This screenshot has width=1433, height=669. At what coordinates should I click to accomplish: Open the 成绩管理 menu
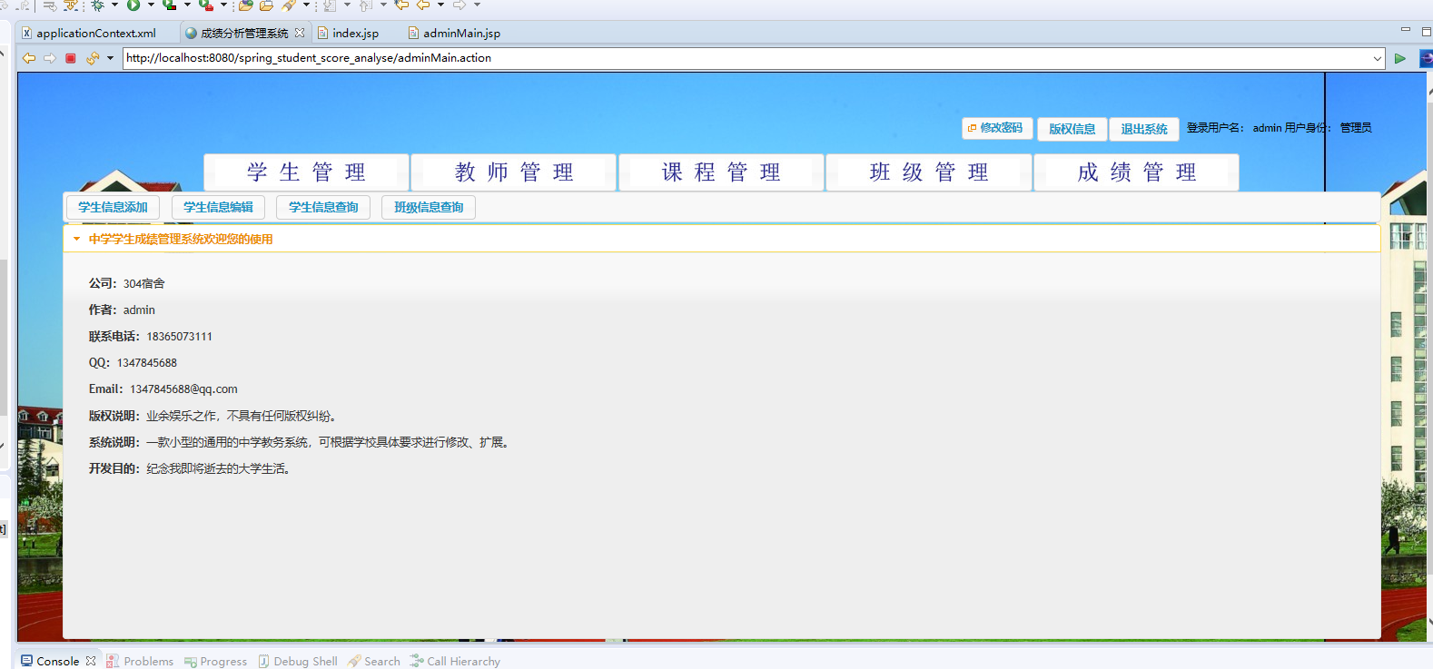[x=1137, y=172]
